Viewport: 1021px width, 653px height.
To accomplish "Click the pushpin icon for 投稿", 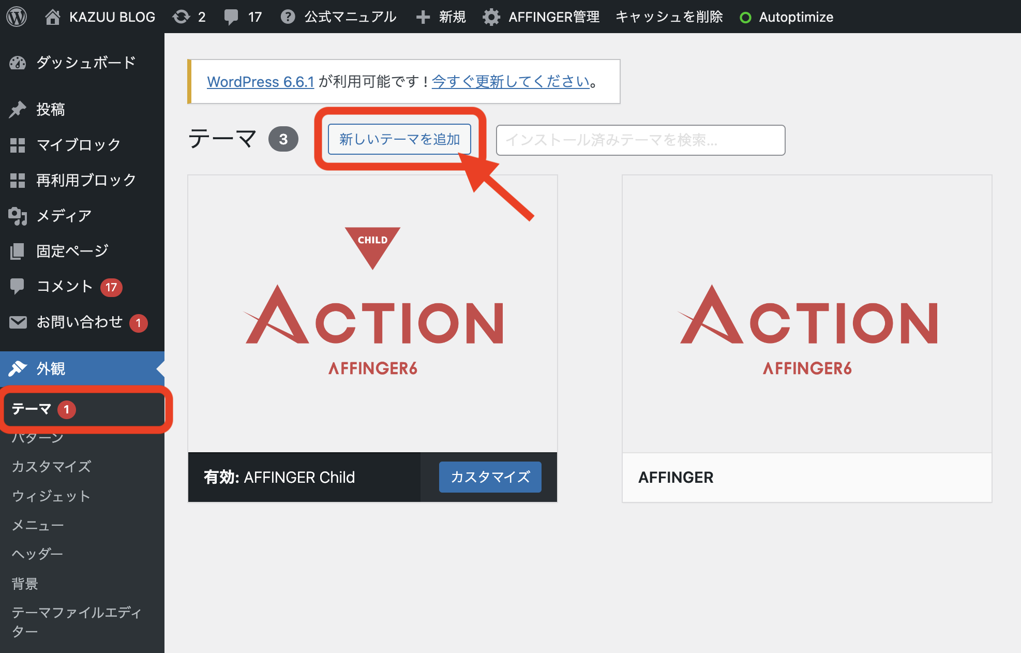I will tap(18, 109).
